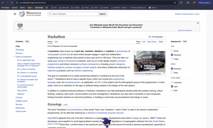Open the browser three-dot menu
This screenshot has height=128, width=213.
(211, 3)
